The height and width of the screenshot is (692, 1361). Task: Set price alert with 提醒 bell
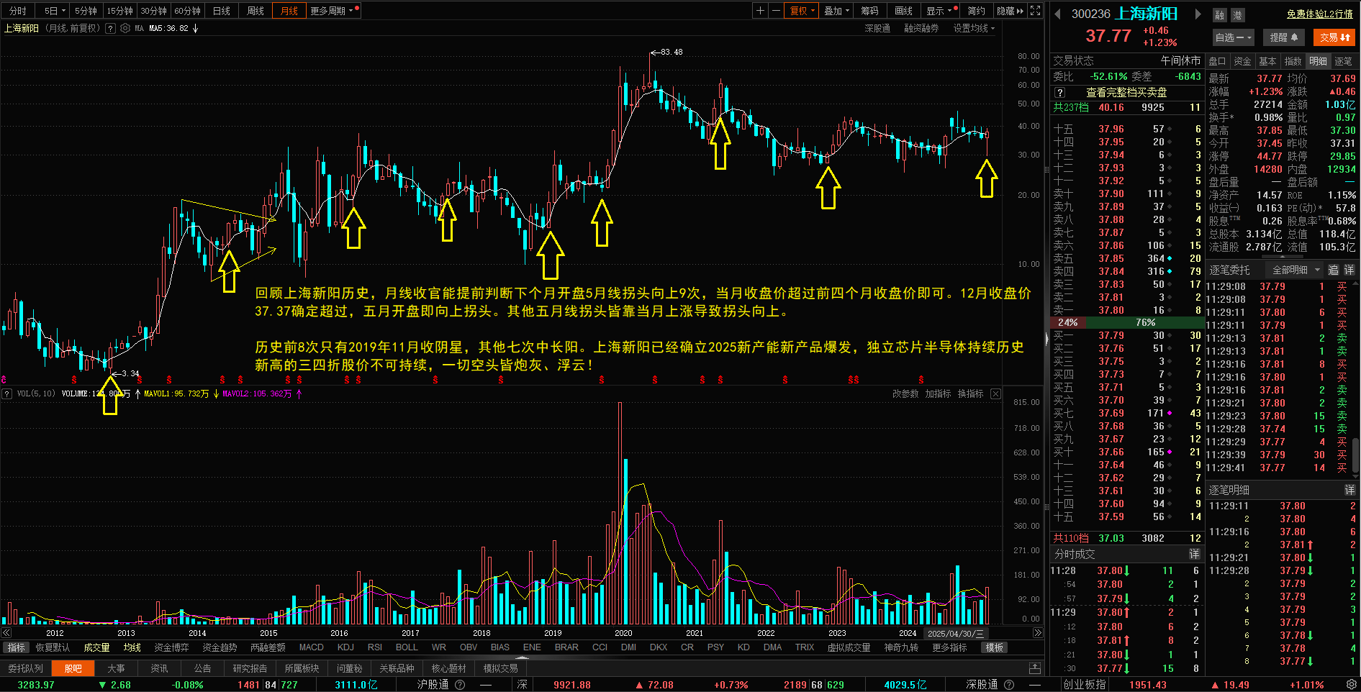pos(1284,37)
